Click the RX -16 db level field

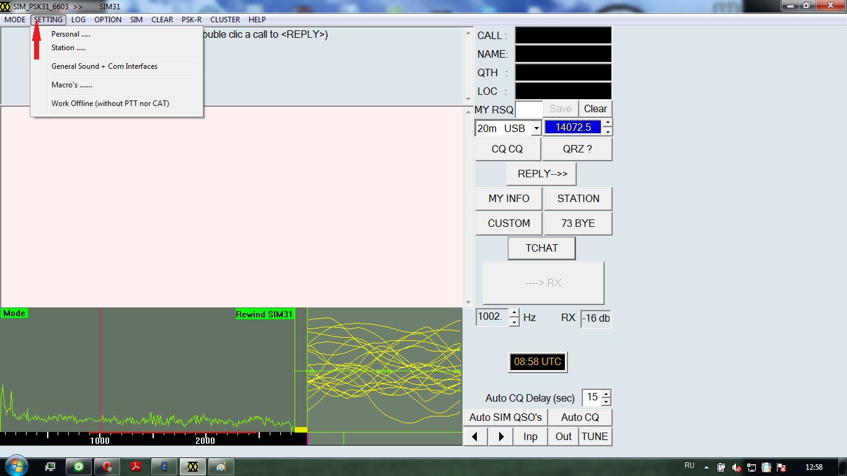[595, 319]
